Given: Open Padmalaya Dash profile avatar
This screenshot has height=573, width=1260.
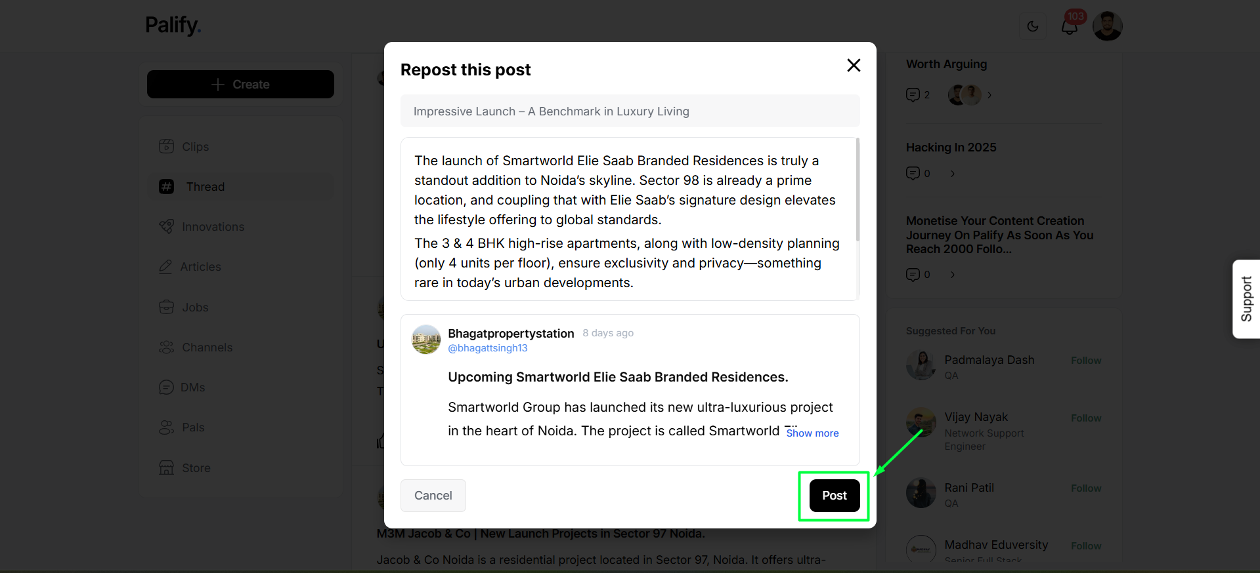Looking at the screenshot, I should point(921,366).
